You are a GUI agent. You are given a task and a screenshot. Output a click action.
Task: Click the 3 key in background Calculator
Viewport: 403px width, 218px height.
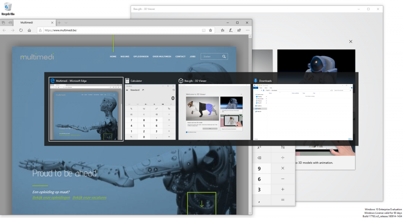(x=259, y=190)
